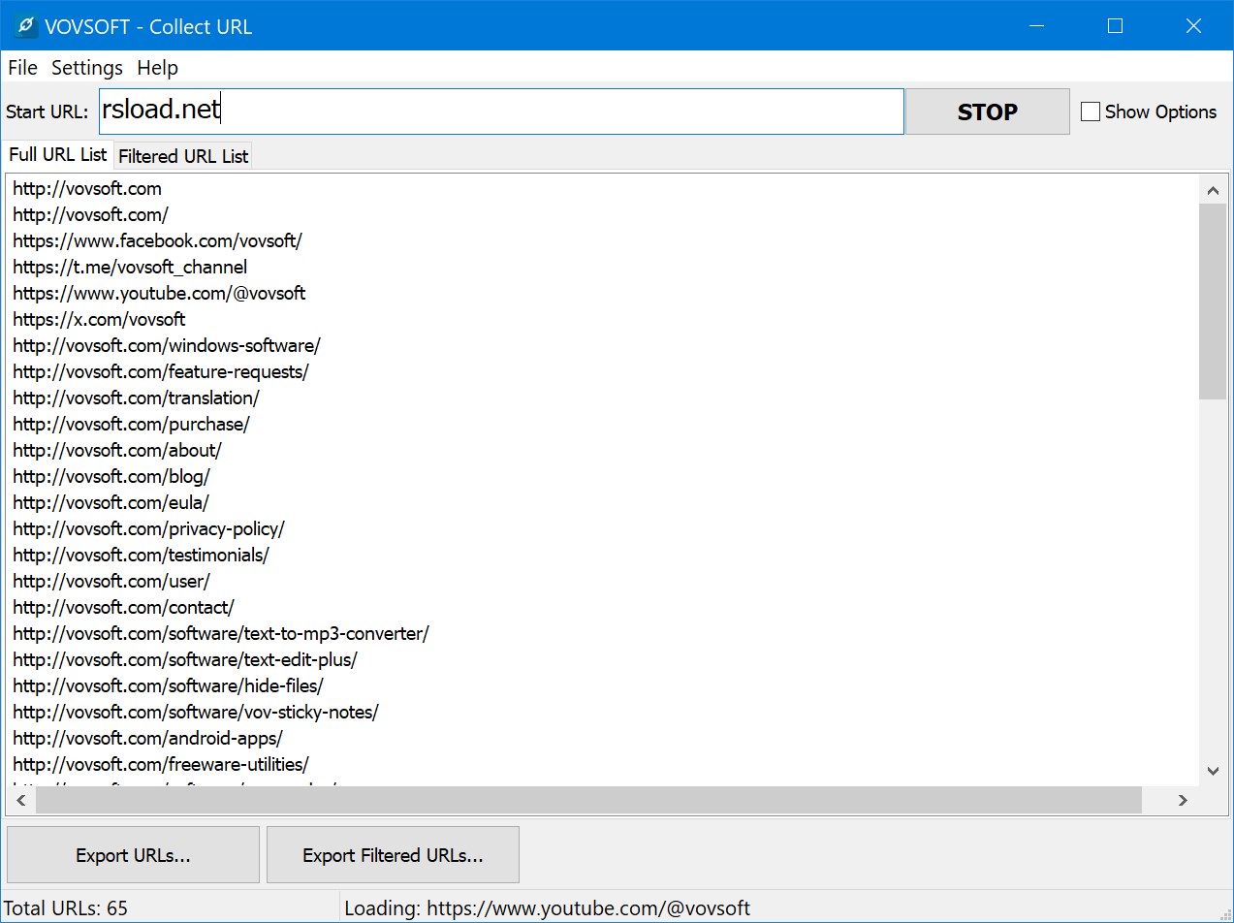Switch to the Full URL List tab
The height and width of the screenshot is (923, 1234).
[x=56, y=155]
